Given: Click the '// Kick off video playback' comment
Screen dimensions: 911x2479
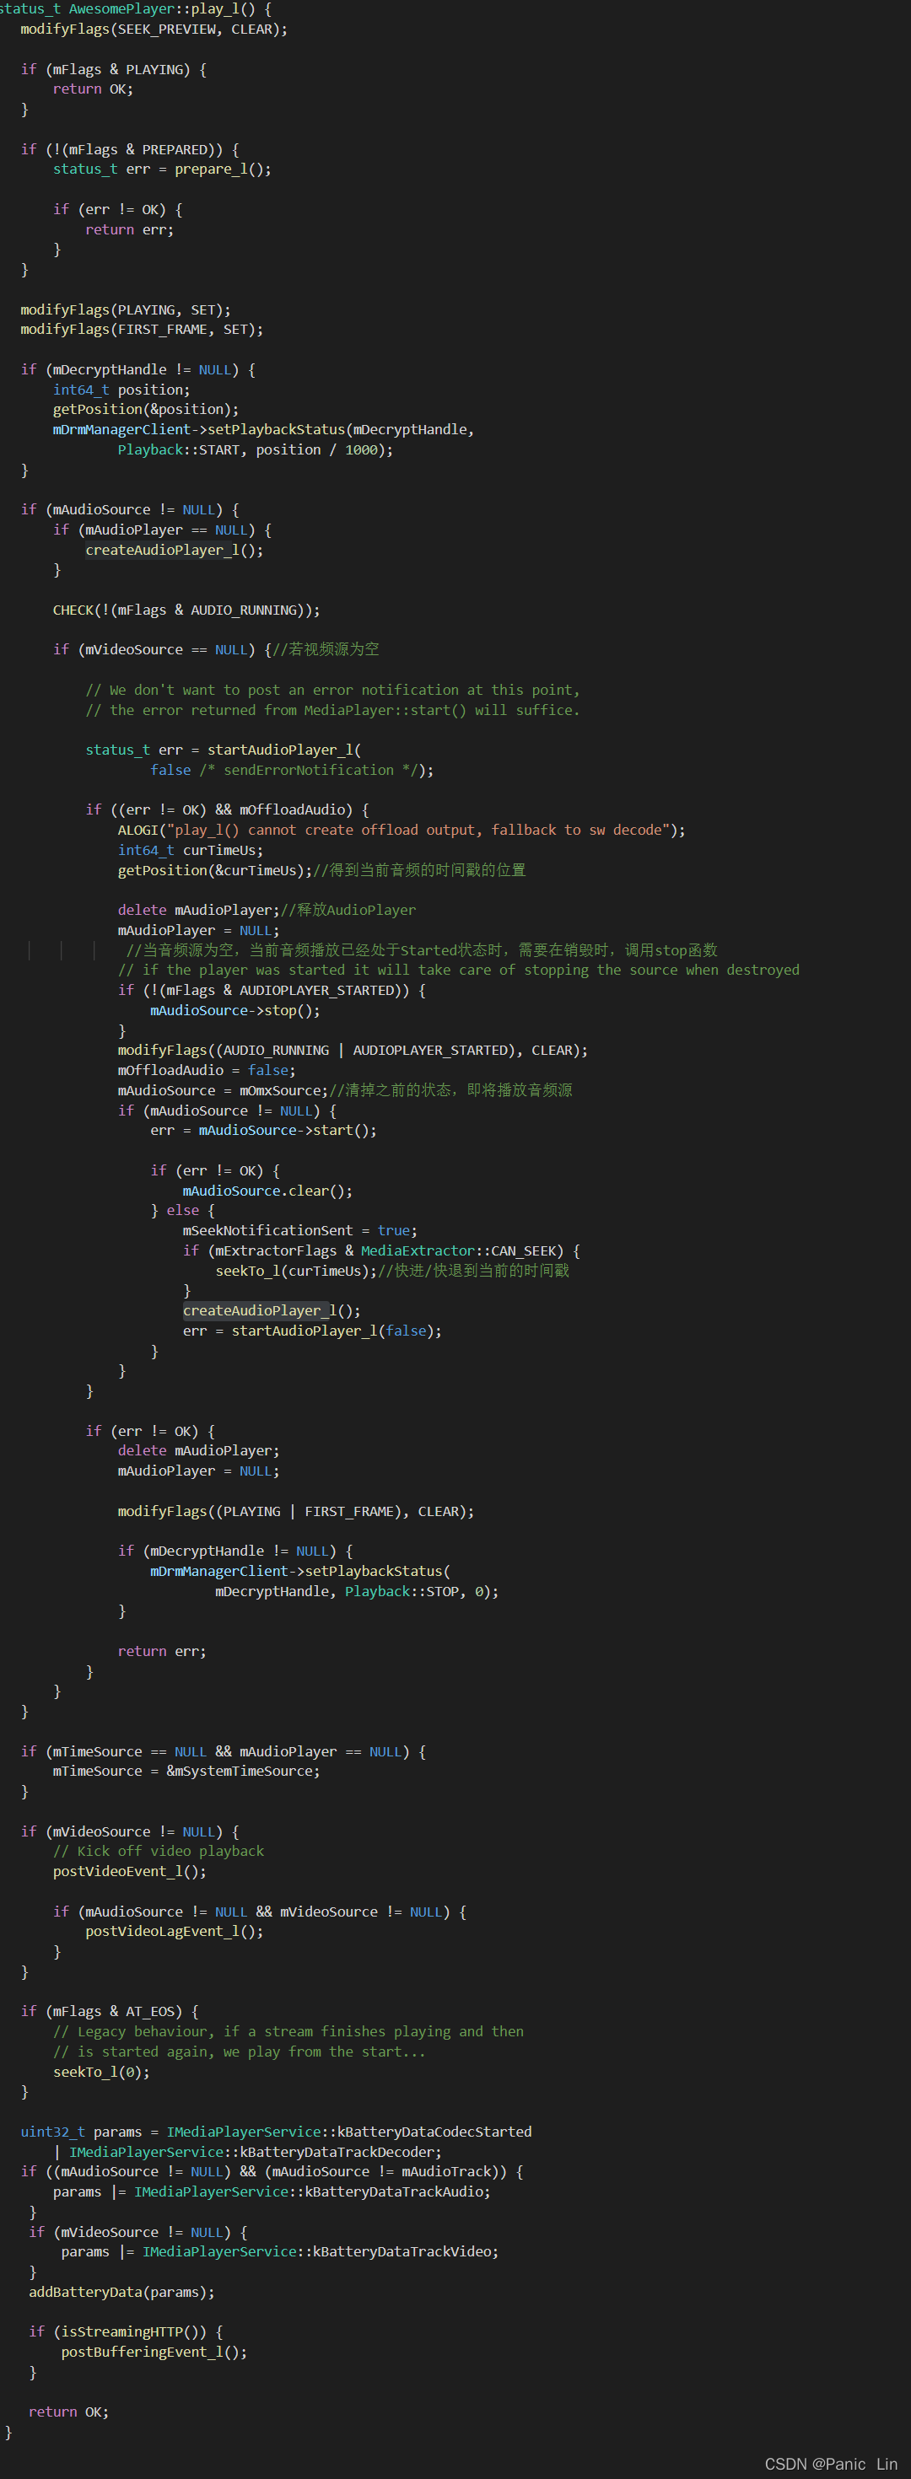Looking at the screenshot, I should [x=158, y=1852].
